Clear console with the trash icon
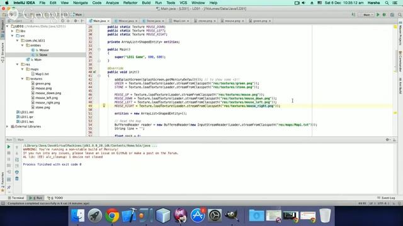Viewport: 403px width, 226px height. tap(17, 178)
